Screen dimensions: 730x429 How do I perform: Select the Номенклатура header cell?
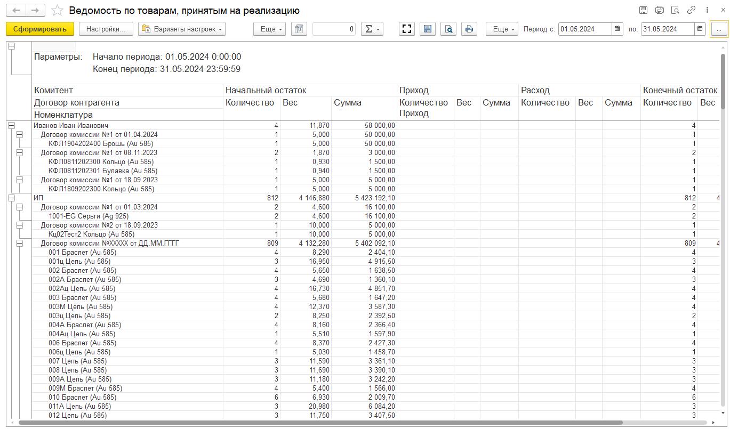click(x=127, y=115)
